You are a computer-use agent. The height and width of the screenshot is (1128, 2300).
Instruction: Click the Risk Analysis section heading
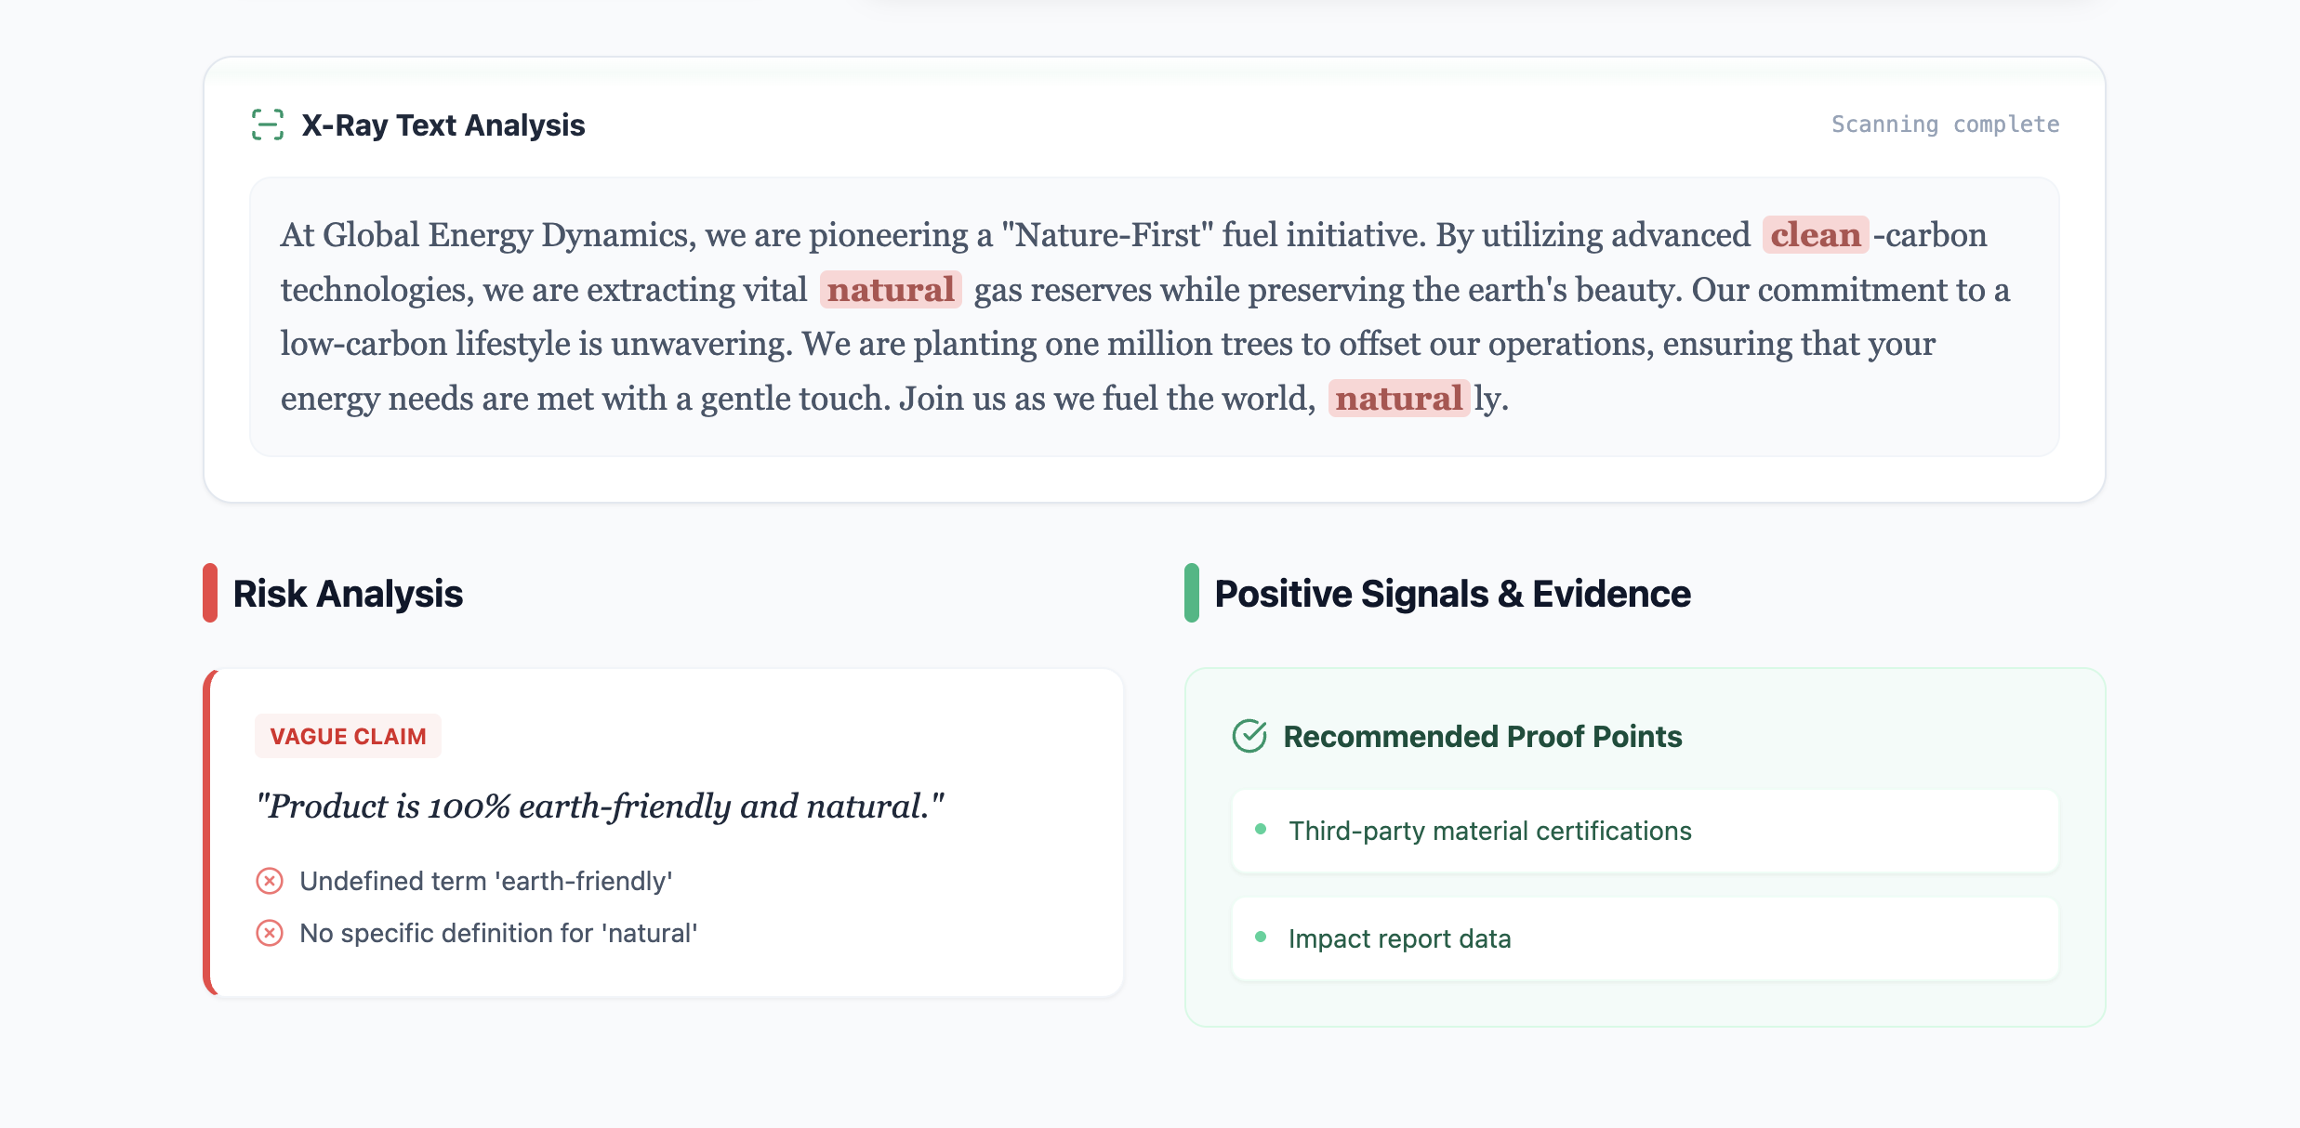[348, 594]
